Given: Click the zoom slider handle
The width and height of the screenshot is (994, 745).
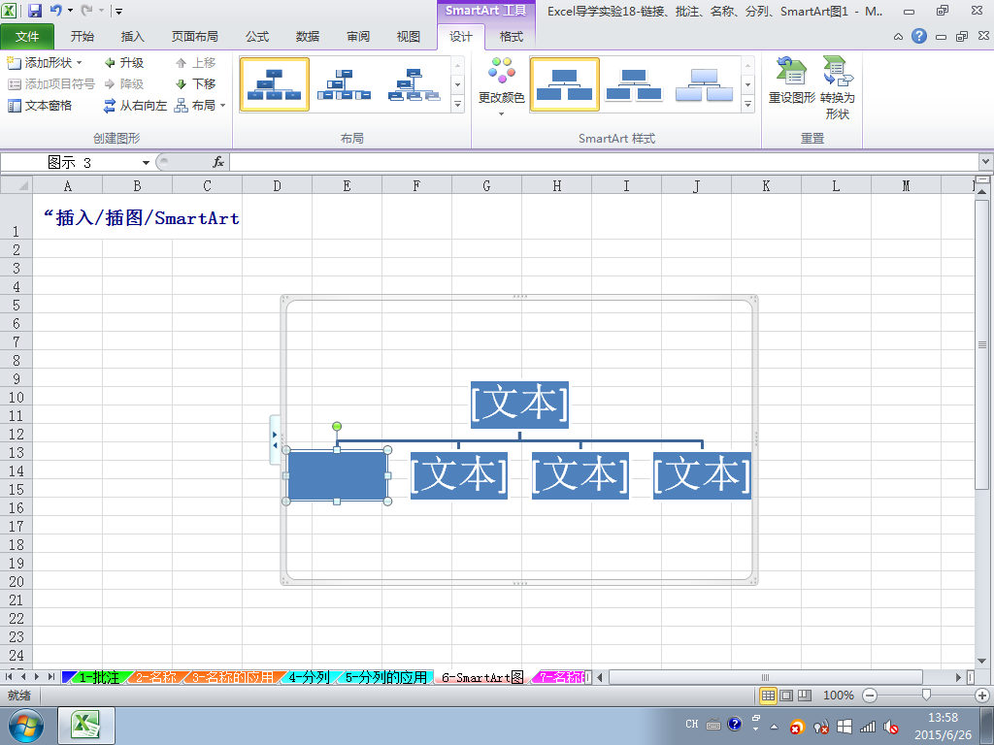Looking at the screenshot, I should pyautogui.click(x=926, y=696).
